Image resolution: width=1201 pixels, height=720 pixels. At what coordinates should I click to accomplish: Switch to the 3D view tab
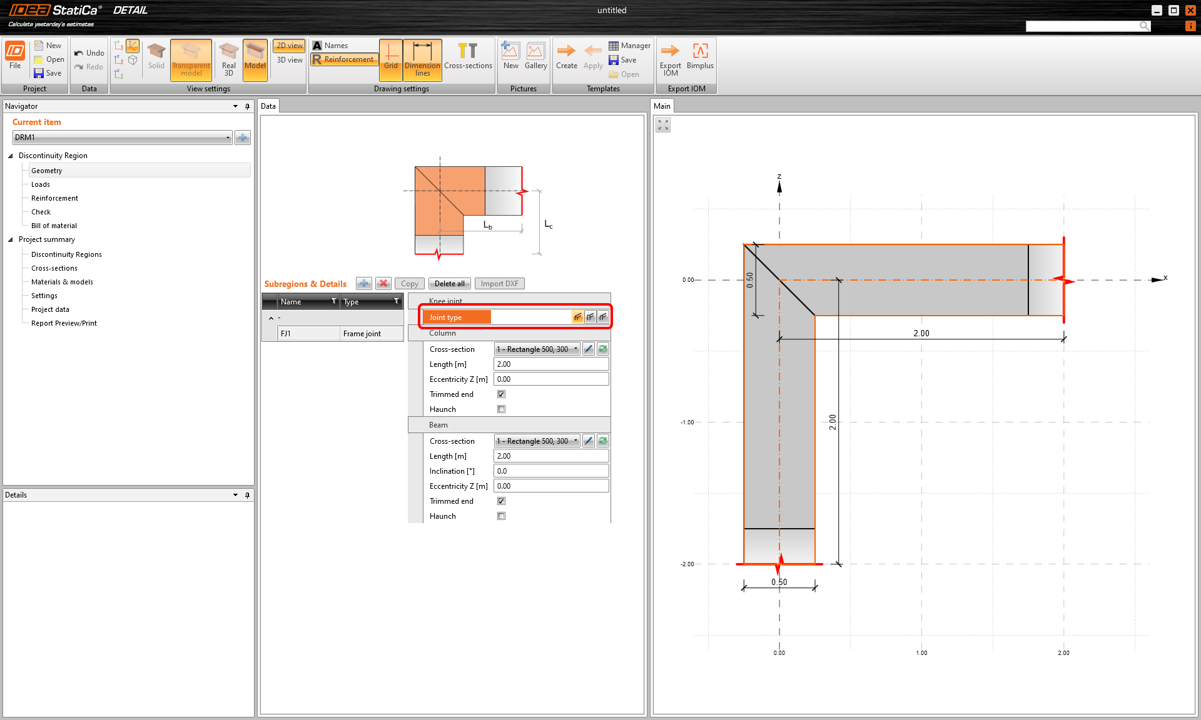(290, 60)
